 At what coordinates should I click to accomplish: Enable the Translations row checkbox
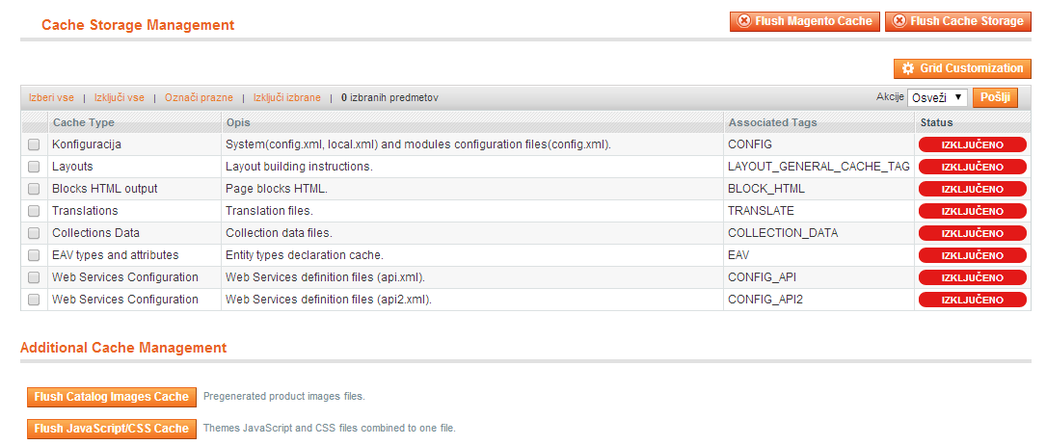pyautogui.click(x=34, y=211)
